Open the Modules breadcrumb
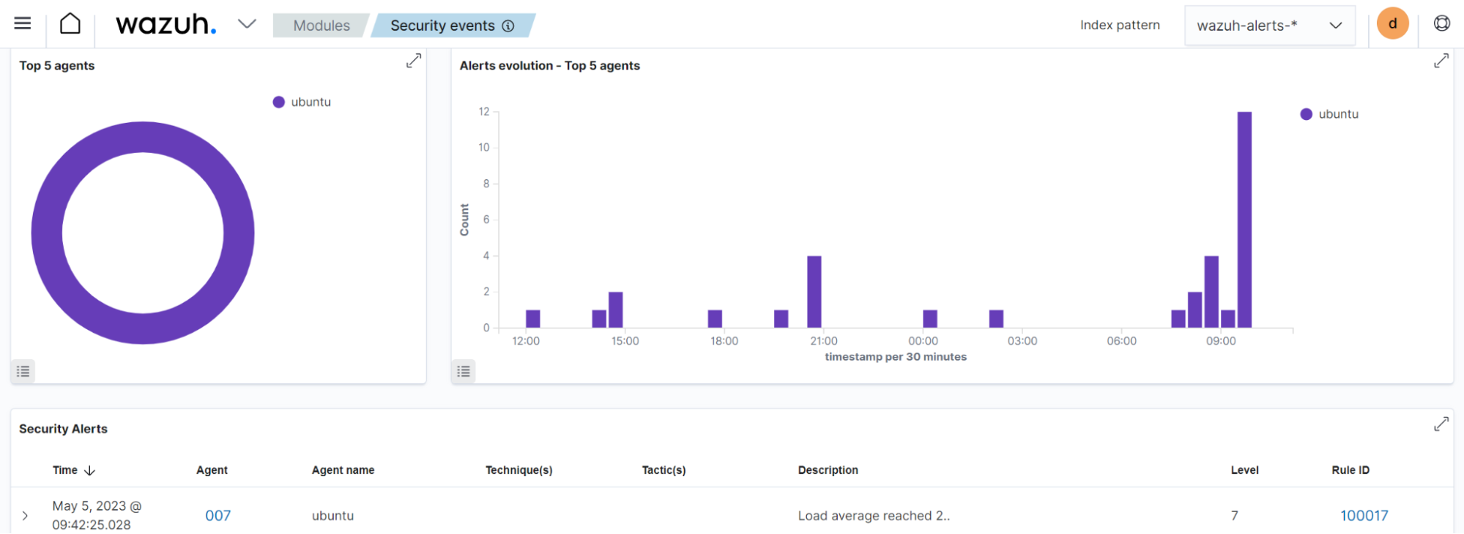 tap(322, 26)
